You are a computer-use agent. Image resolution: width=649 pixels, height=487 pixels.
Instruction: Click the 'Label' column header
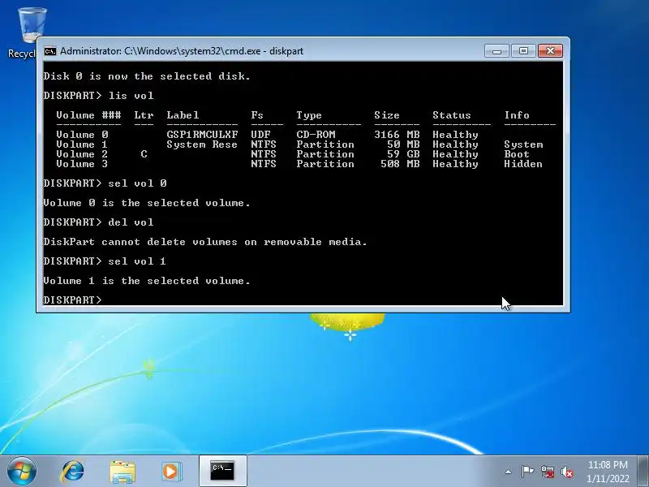[x=183, y=115]
